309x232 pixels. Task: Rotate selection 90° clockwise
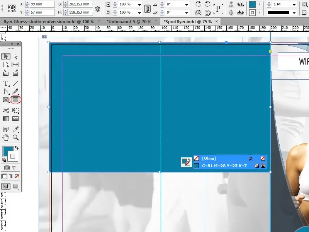pos(198,4)
